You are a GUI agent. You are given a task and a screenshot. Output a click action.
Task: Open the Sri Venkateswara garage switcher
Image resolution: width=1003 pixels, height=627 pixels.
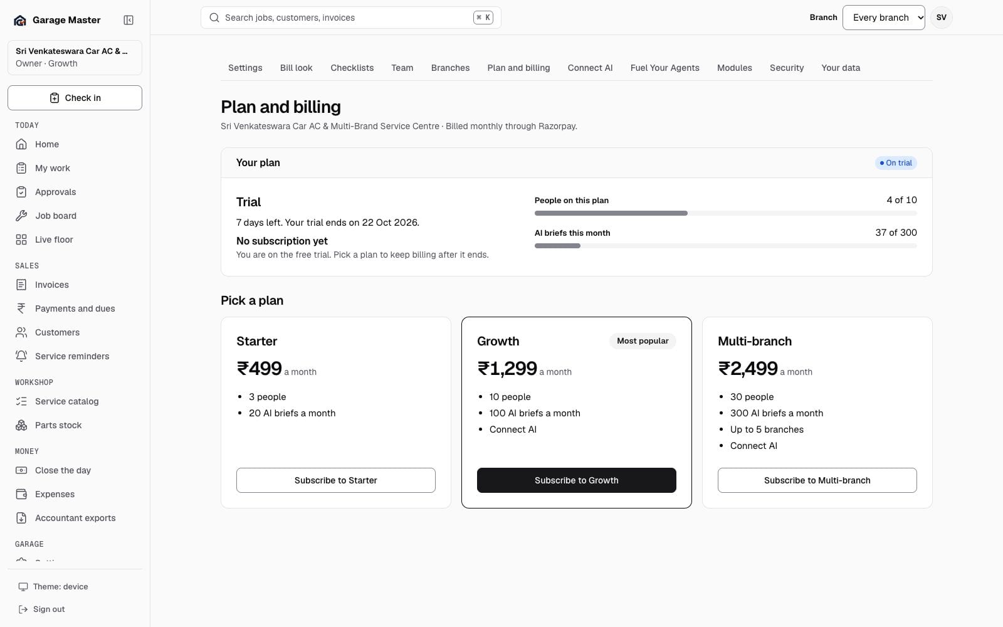[x=75, y=57]
